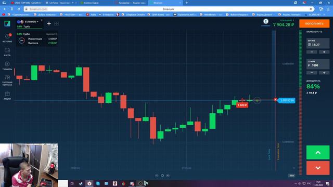This screenshot has height=187, width=333.
Task: Open the Сбербанк Онлайн bookmark
Action: (x=133, y=15)
